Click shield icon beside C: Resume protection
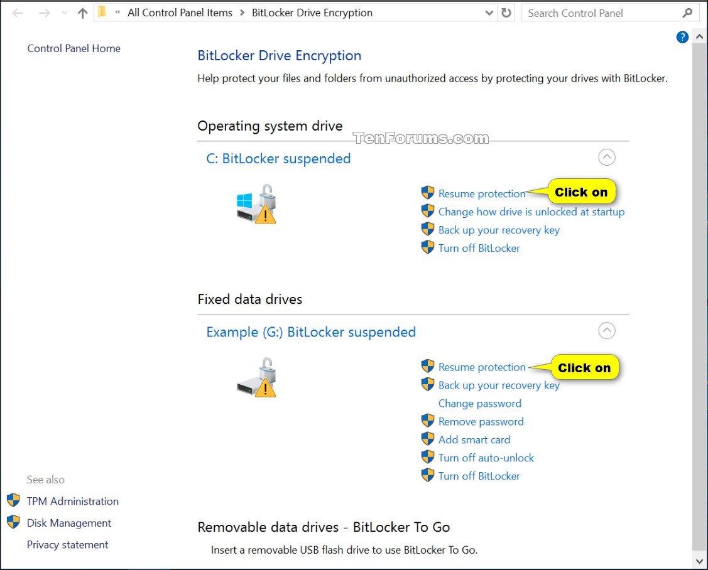The image size is (708, 570). [428, 193]
